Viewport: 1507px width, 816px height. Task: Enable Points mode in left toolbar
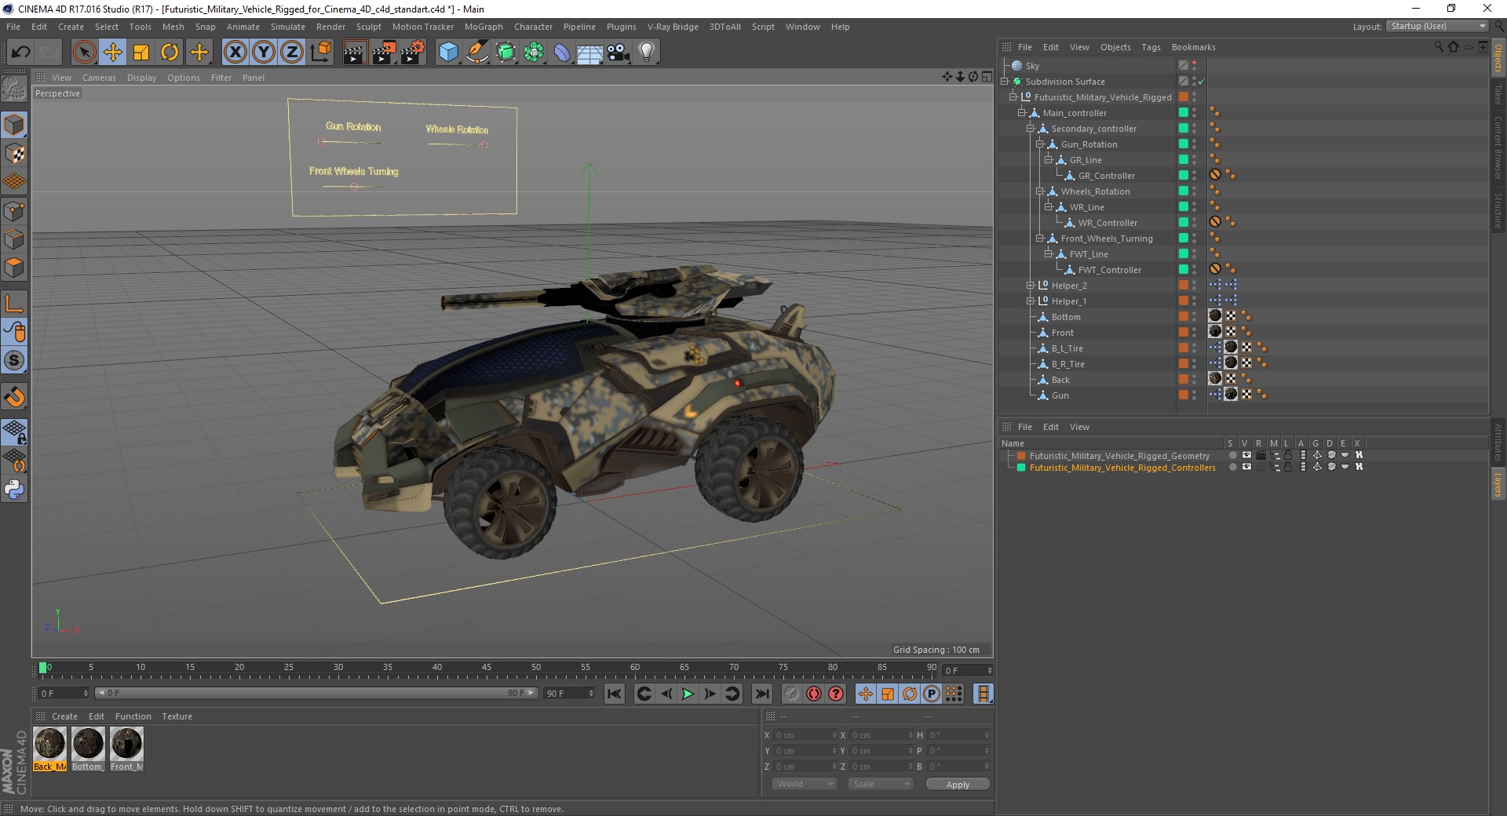point(14,210)
